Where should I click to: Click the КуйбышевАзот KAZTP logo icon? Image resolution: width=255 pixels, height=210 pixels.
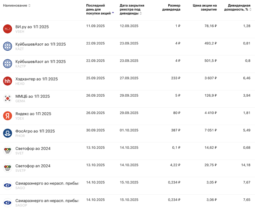click(8, 64)
